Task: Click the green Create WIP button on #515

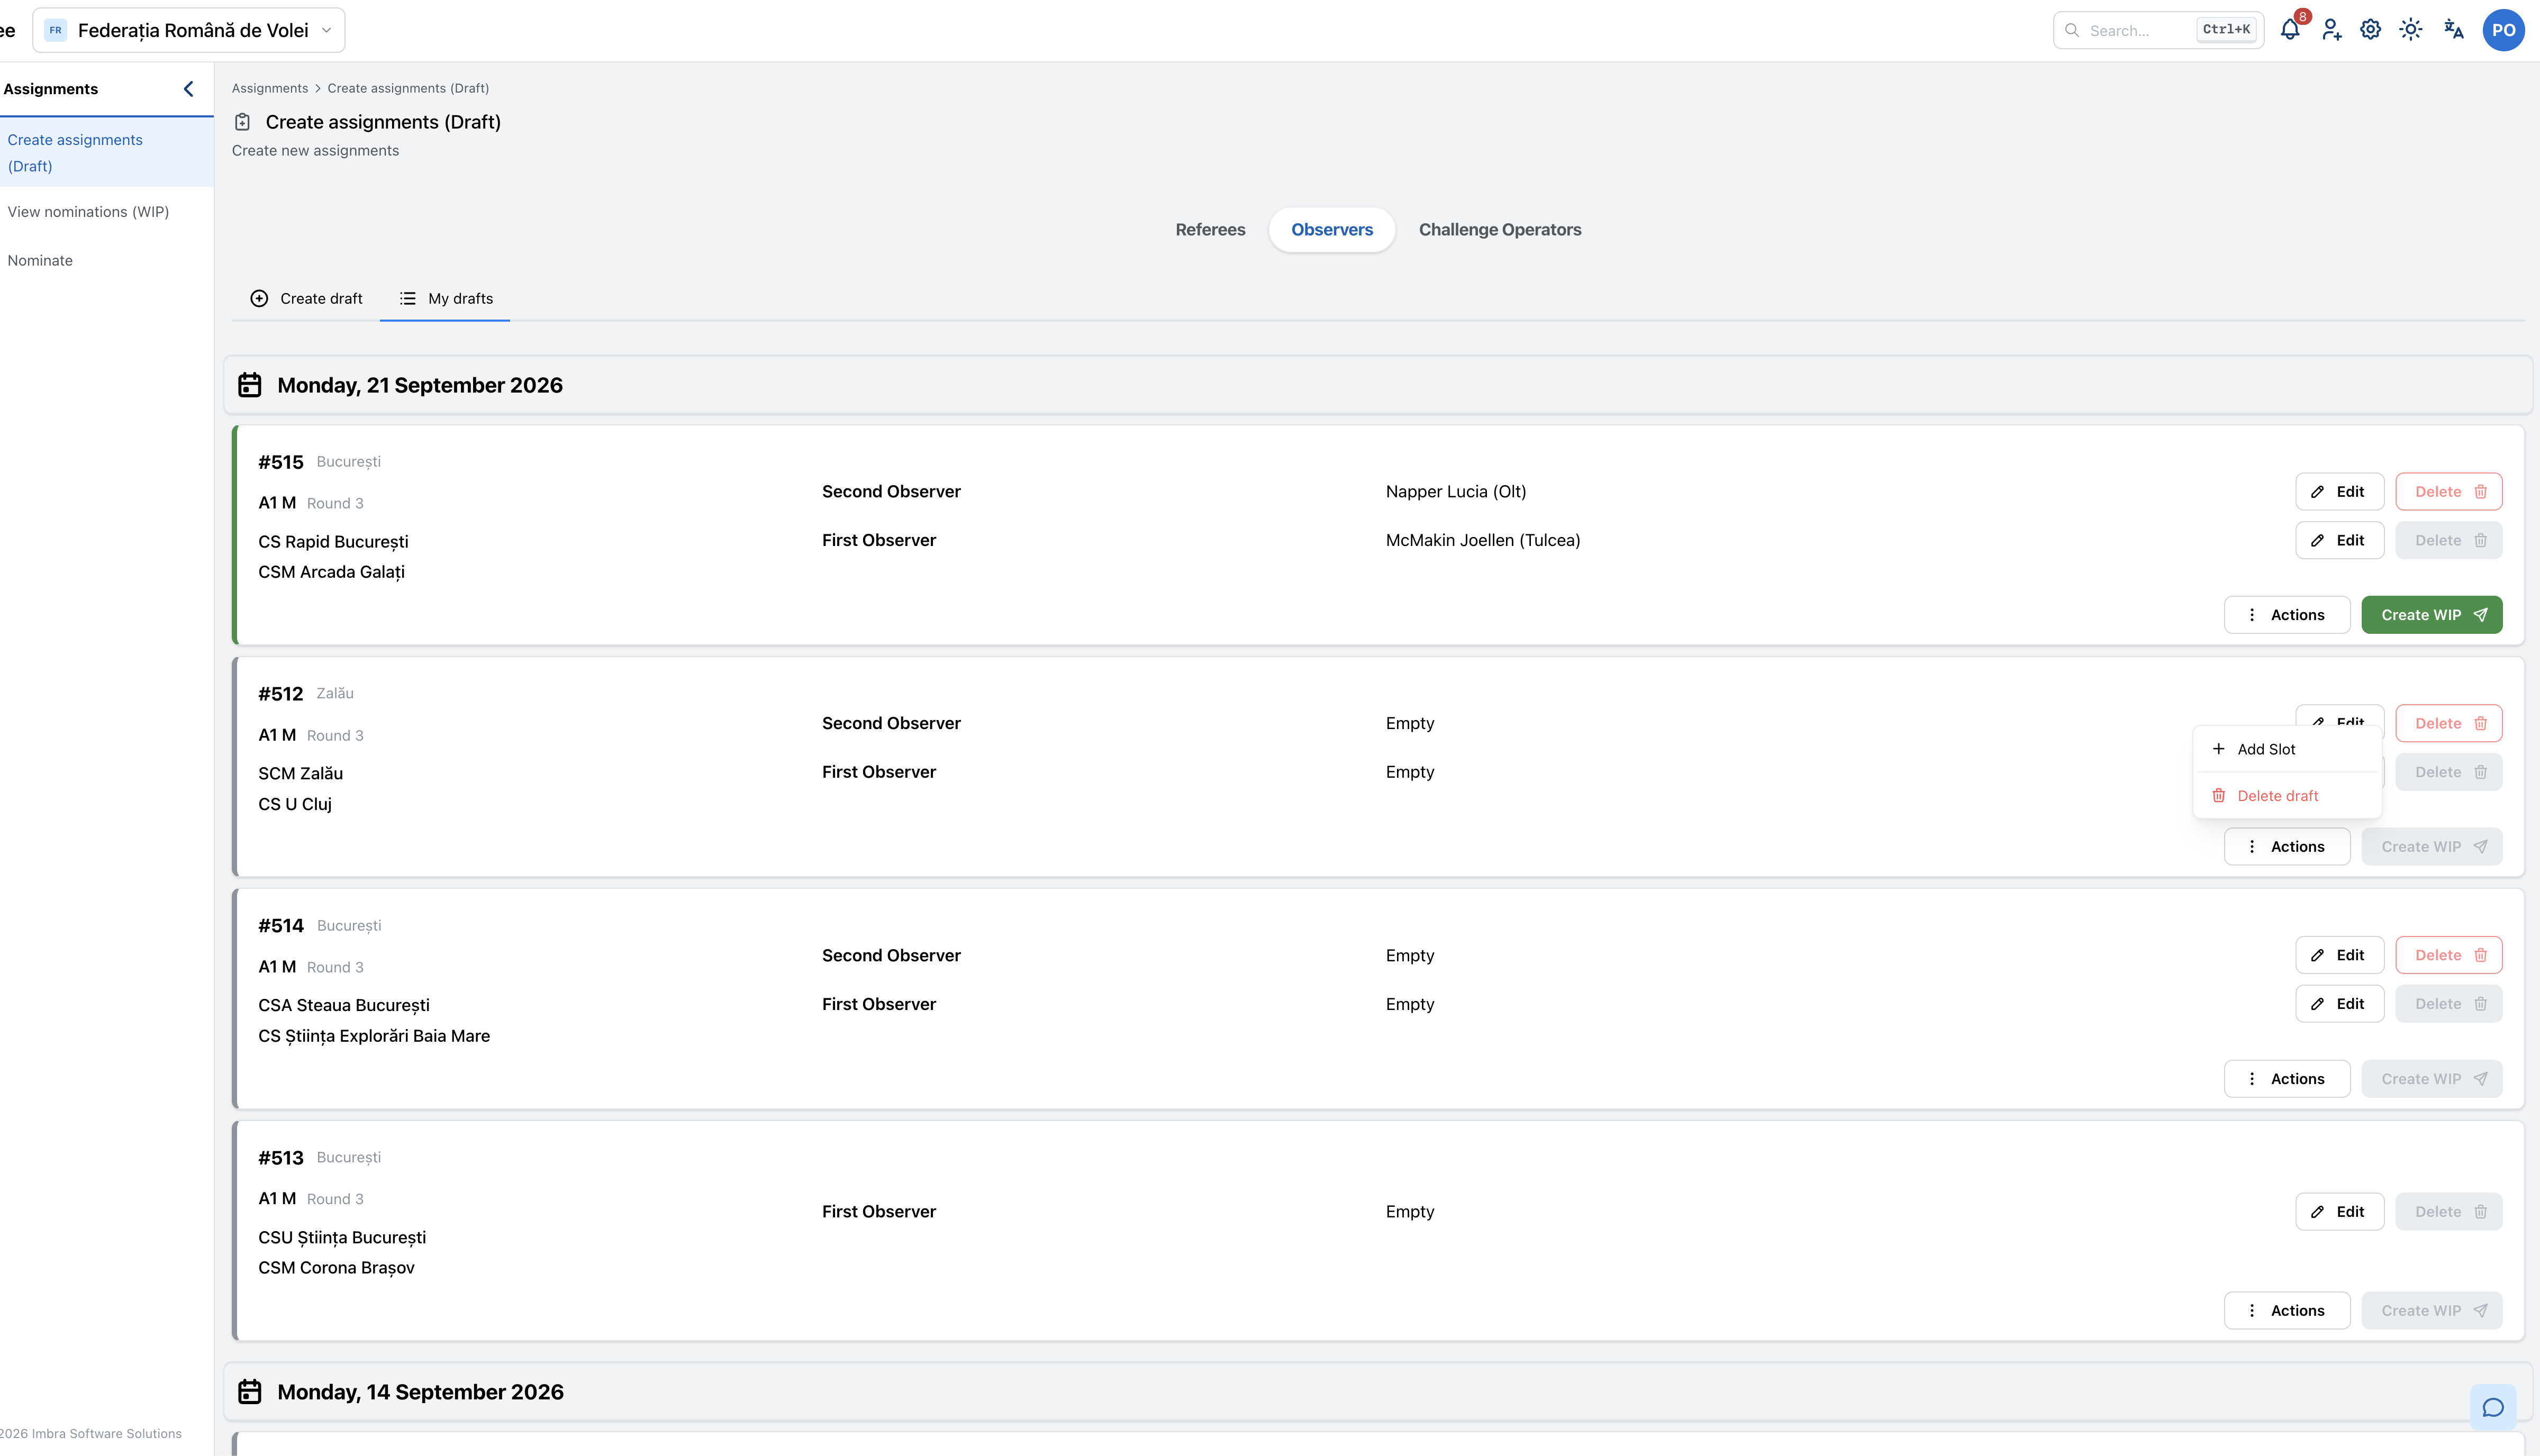Action: pos(2432,615)
